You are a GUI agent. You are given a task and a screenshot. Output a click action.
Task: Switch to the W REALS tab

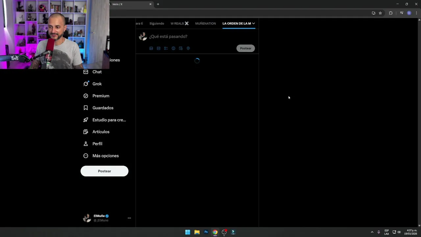[x=180, y=23]
